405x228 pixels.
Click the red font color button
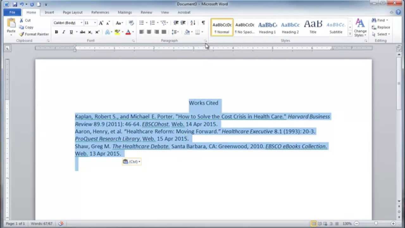click(128, 32)
